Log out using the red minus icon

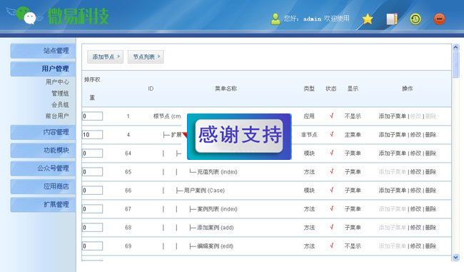click(440, 19)
